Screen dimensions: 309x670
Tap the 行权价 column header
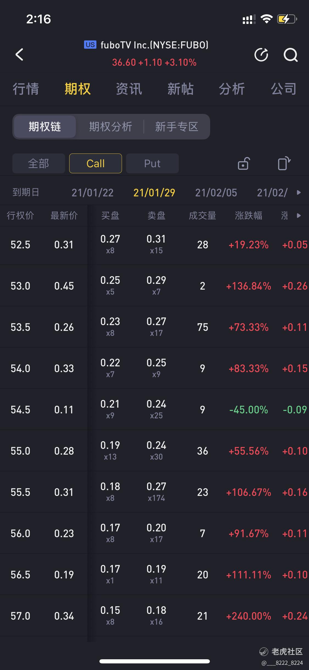20,215
